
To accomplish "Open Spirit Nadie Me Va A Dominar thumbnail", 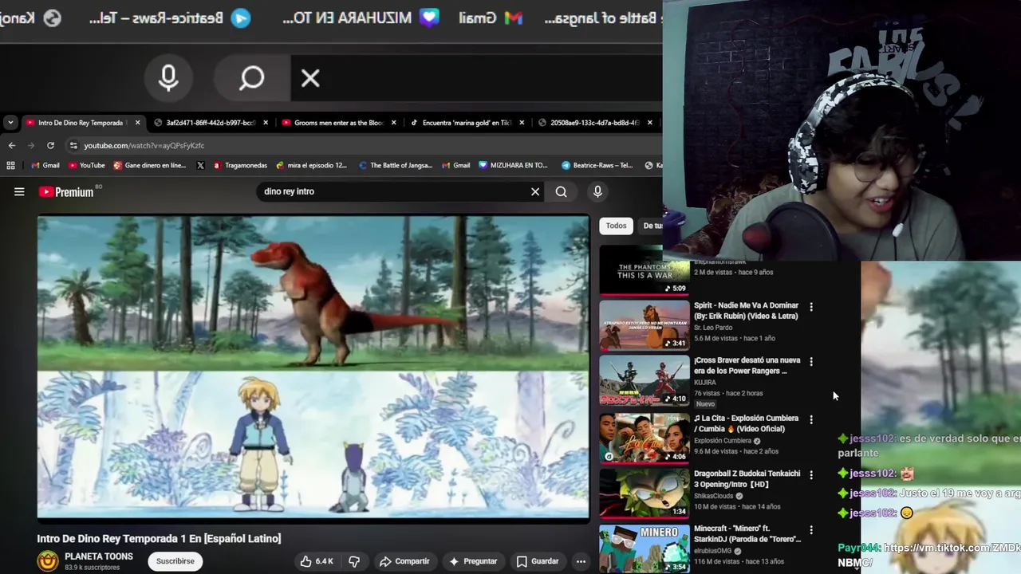I will 645,325.
